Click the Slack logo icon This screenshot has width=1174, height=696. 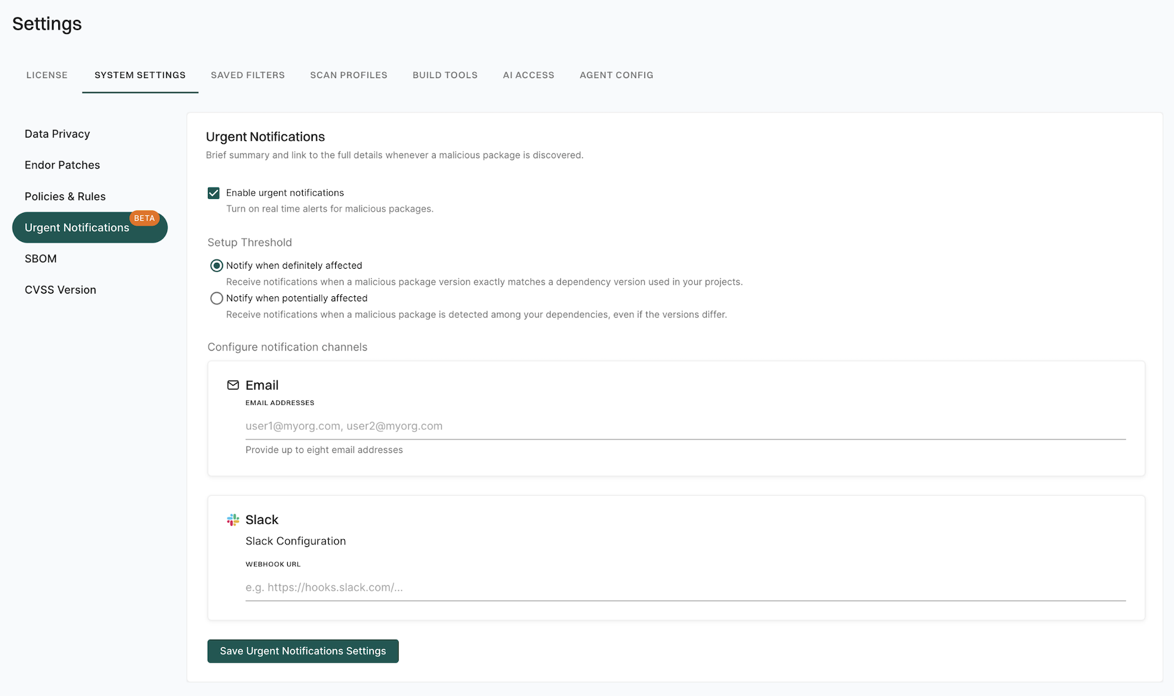233,520
